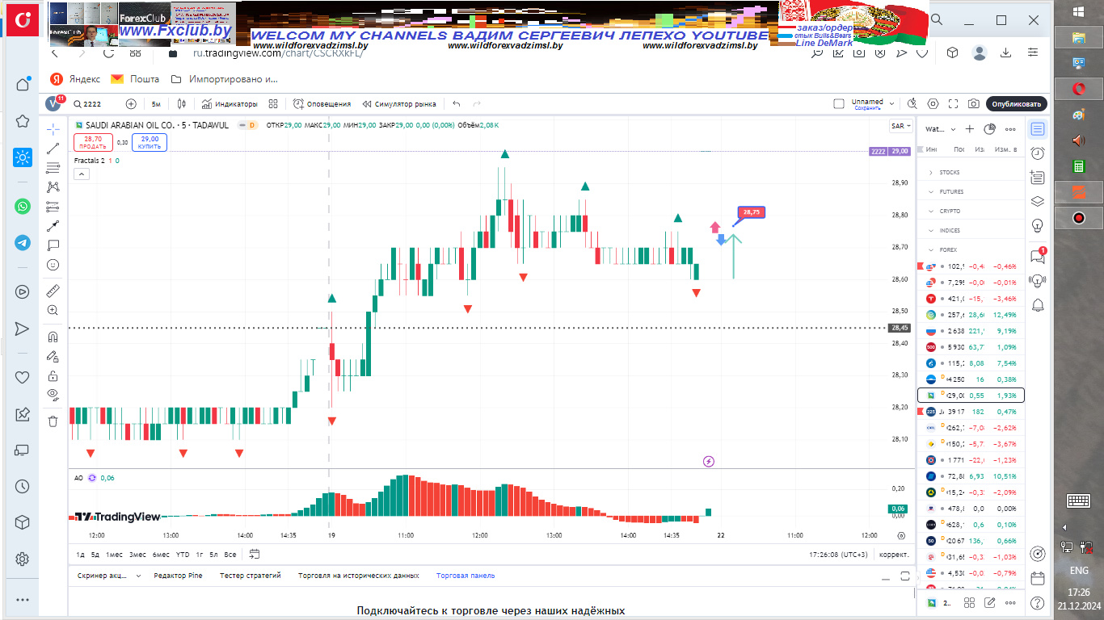Image resolution: width=1104 pixels, height=620 pixels.
Task: Open the emoji icons tool
Action: pyautogui.click(x=53, y=265)
